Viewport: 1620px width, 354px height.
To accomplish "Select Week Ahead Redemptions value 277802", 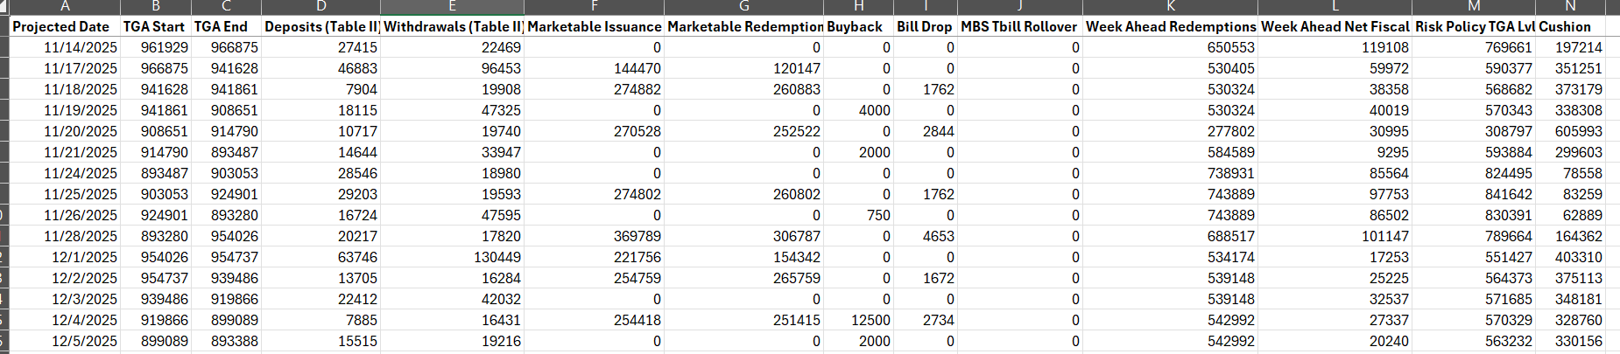I will tap(1171, 131).
